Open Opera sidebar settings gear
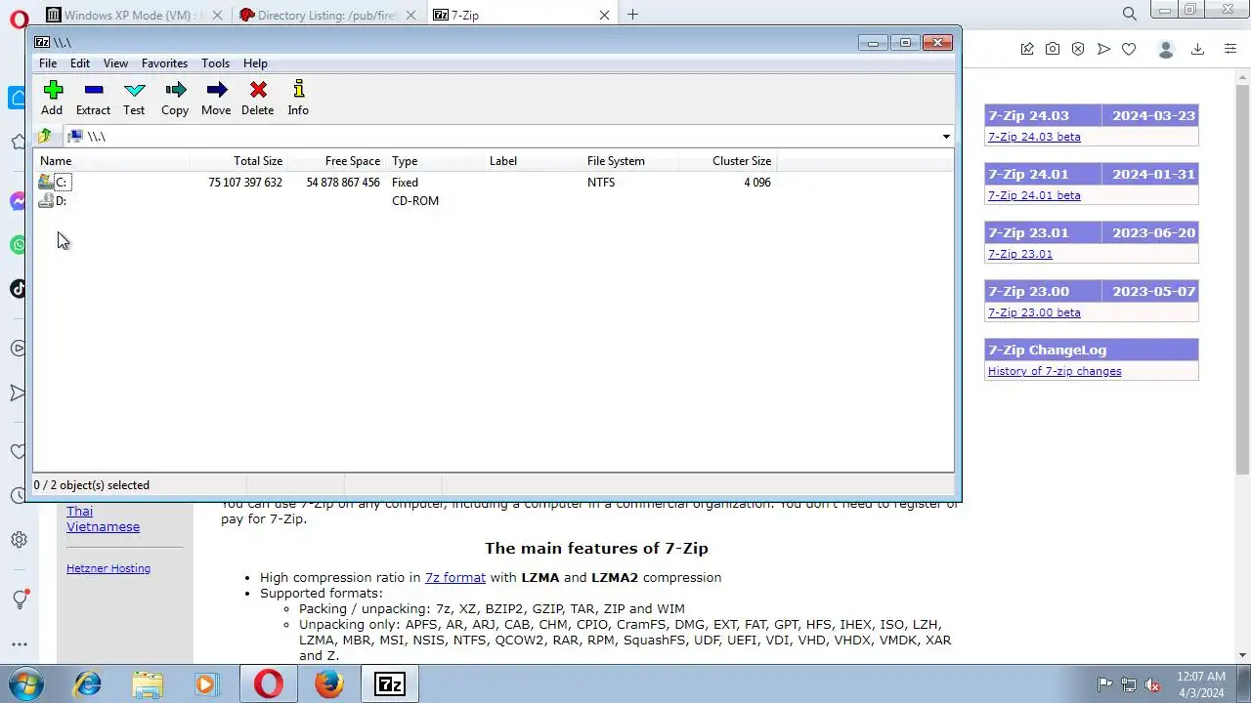 [x=19, y=539]
